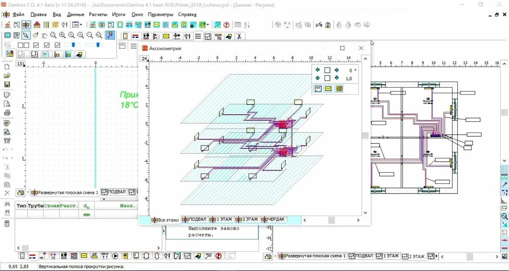Image resolution: width=509 pixels, height=271 pixels.
Task: Select the hand pan tool
Action: pyautogui.click(x=44, y=36)
